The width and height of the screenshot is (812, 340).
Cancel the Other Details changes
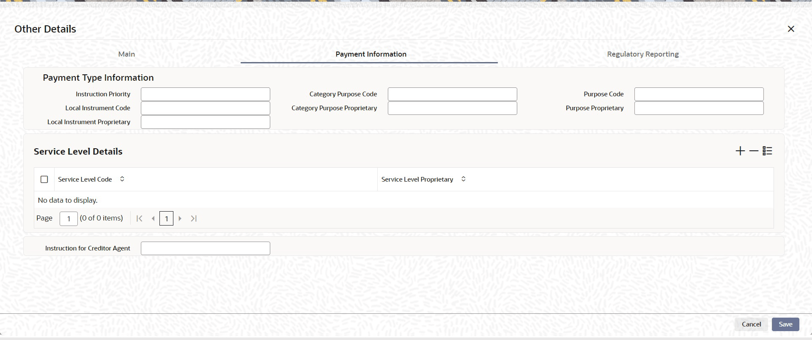pyautogui.click(x=751, y=324)
